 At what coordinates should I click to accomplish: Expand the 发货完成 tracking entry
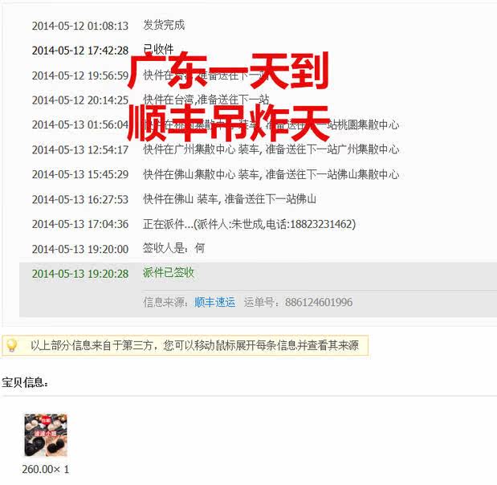click(164, 25)
